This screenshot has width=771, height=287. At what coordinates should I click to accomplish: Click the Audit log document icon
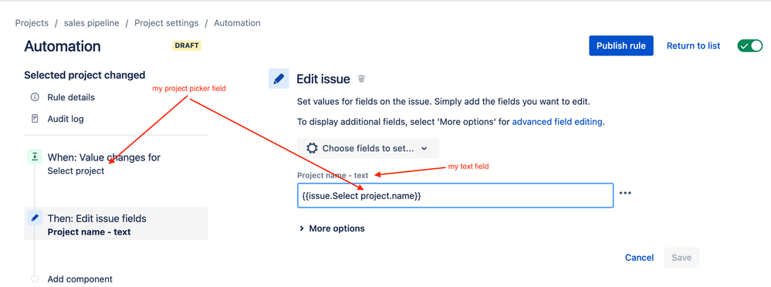pyautogui.click(x=35, y=119)
